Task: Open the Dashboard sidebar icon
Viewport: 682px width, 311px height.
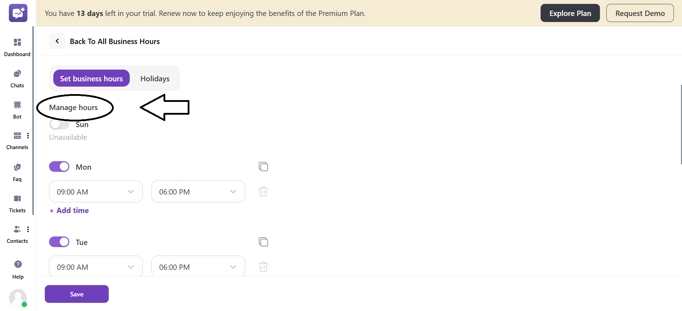Action: coord(17,43)
